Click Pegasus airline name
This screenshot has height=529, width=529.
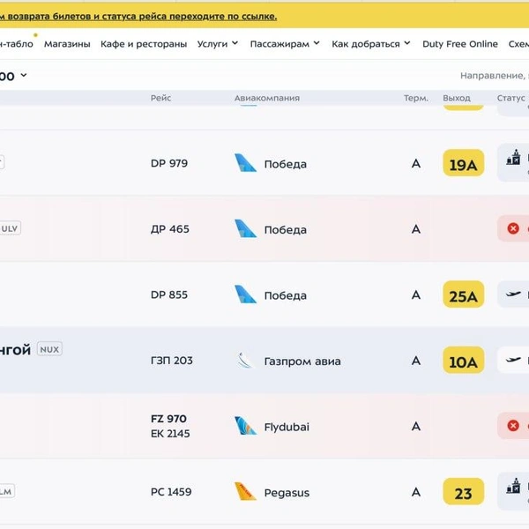pos(287,493)
